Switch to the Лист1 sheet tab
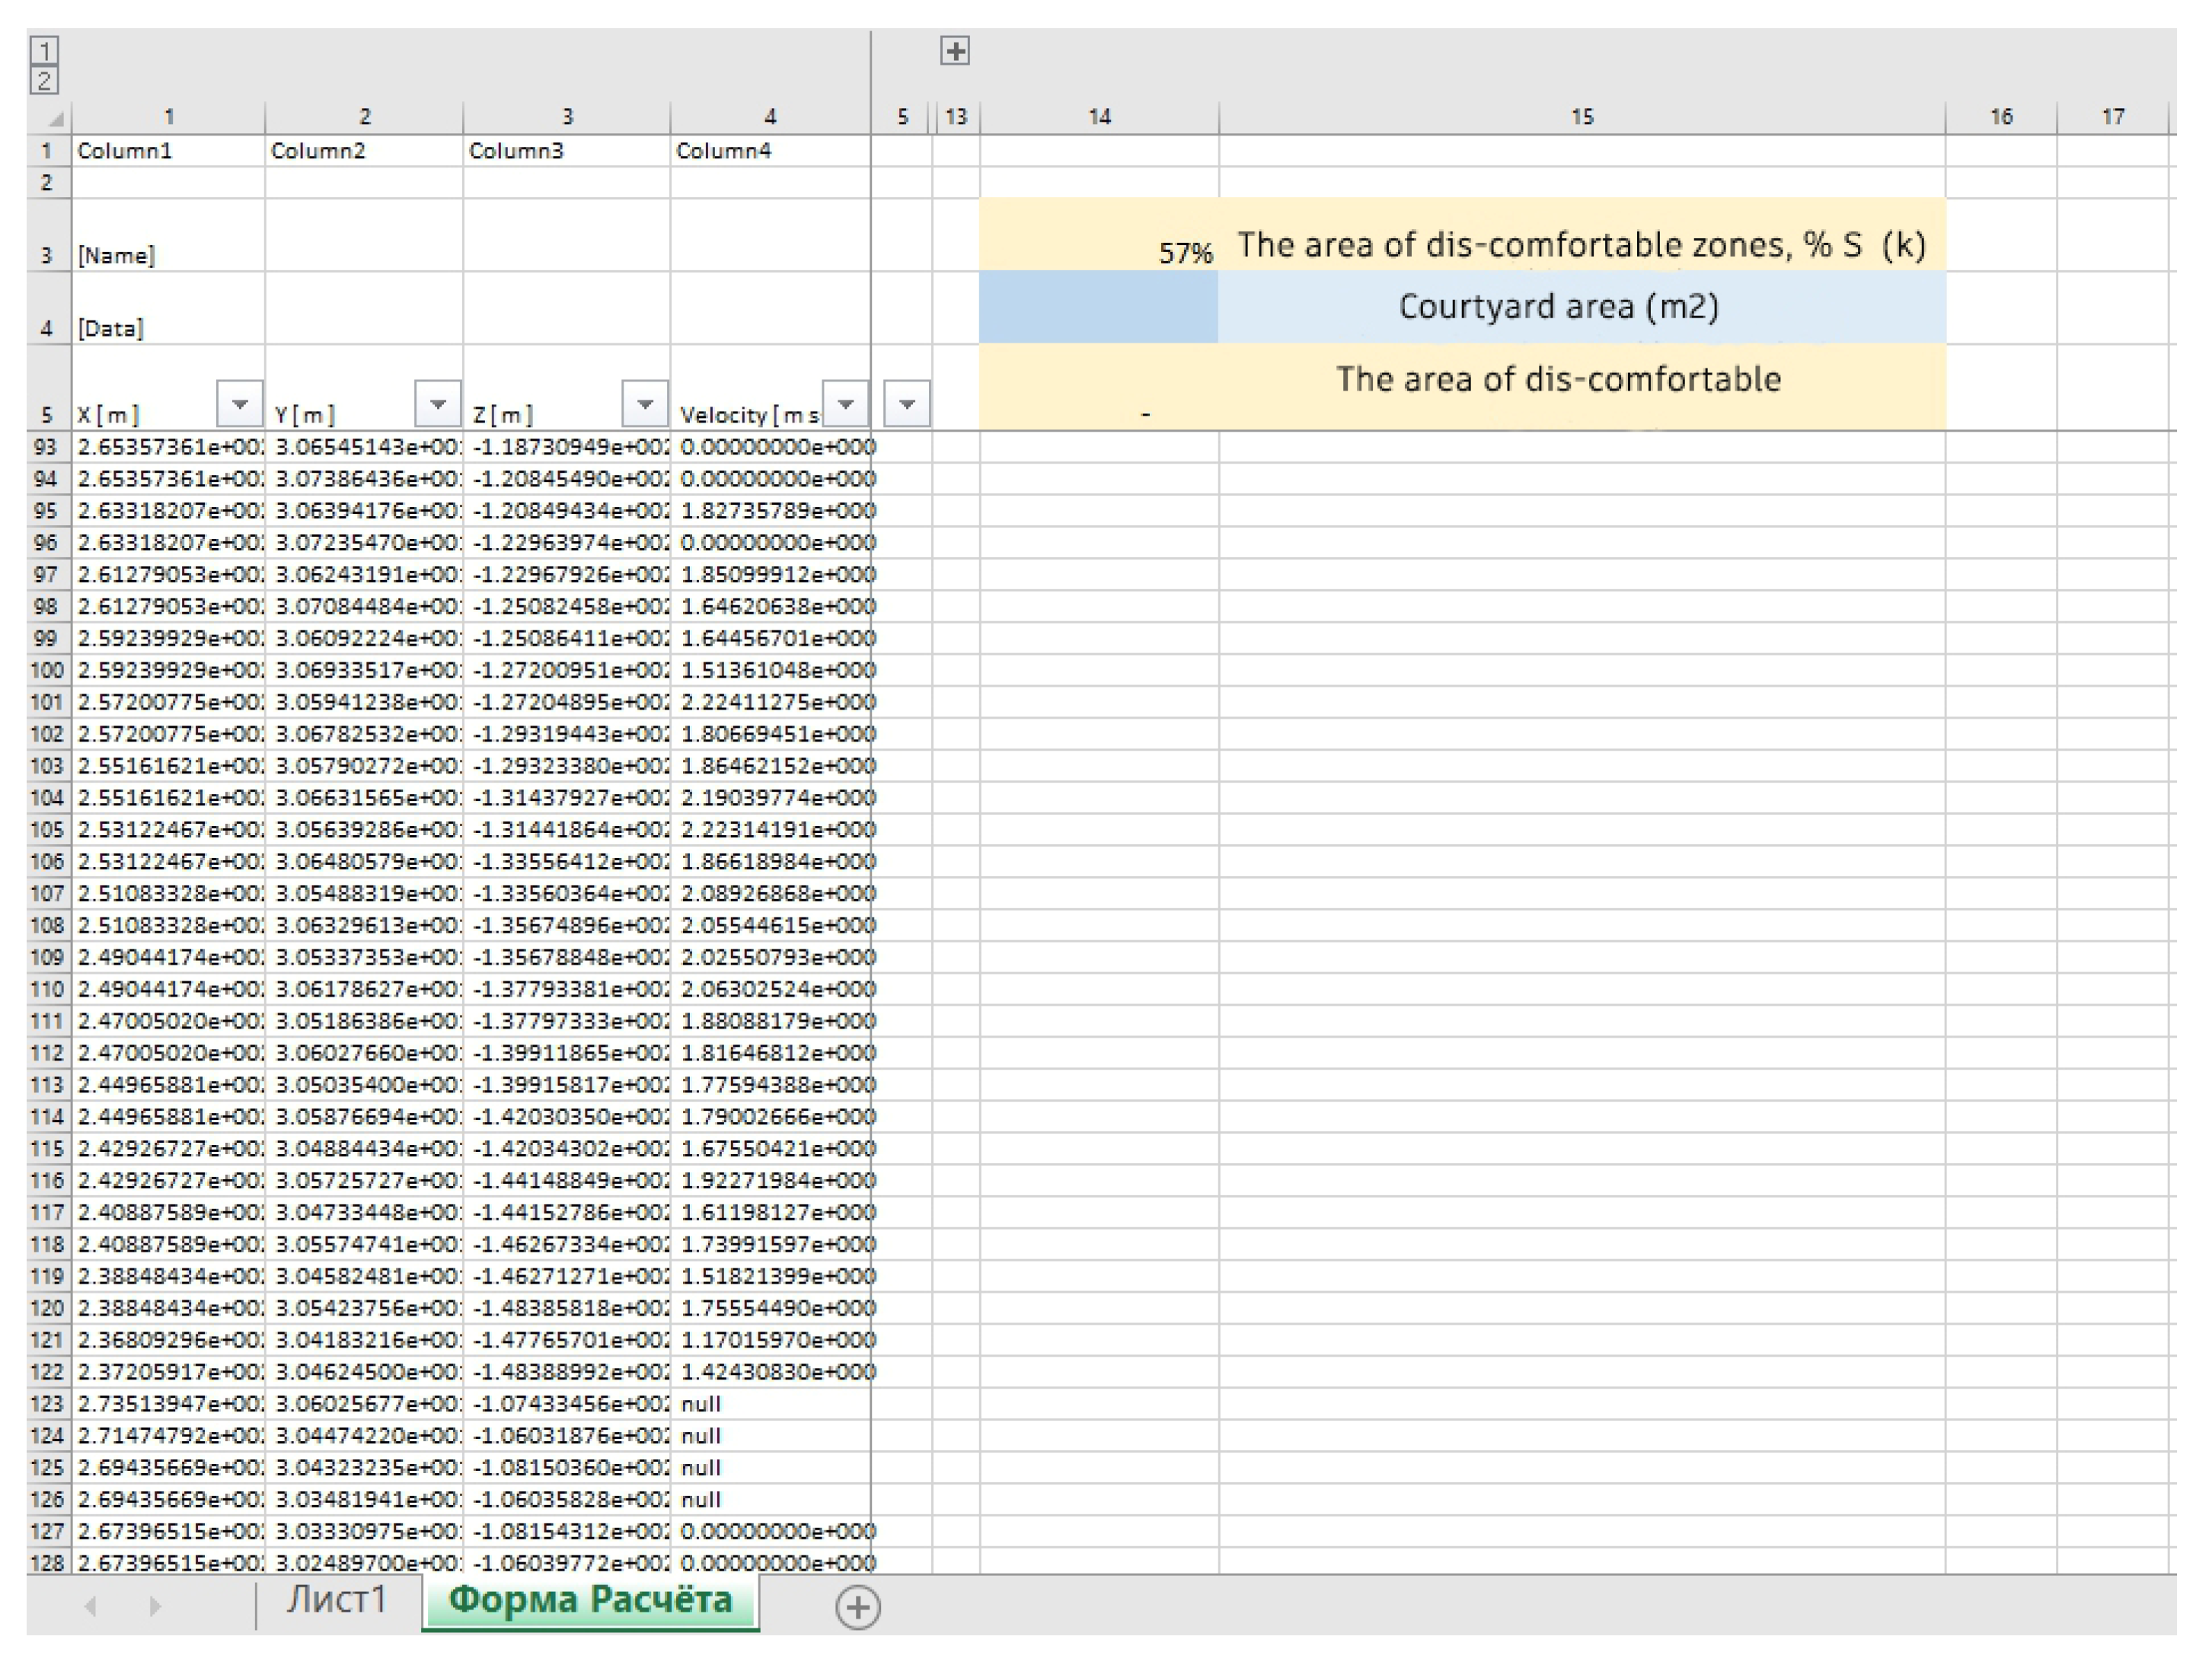Viewport: 2212px width, 1665px height. pyautogui.click(x=336, y=1600)
